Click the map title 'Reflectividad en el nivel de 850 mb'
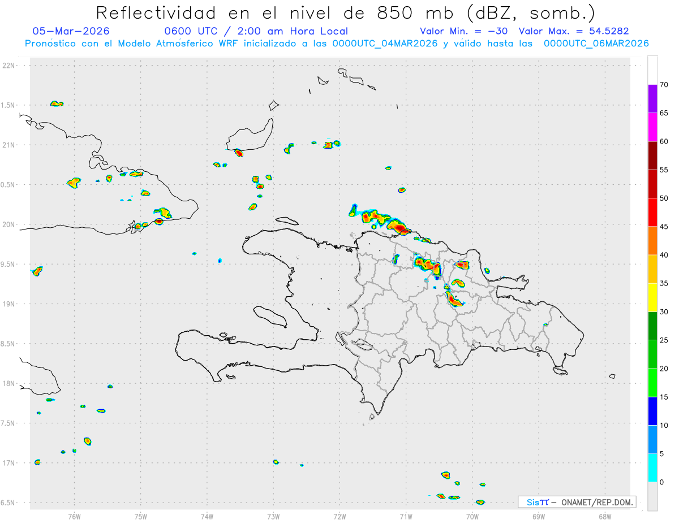This screenshot has height=524, width=679. [x=275, y=12]
